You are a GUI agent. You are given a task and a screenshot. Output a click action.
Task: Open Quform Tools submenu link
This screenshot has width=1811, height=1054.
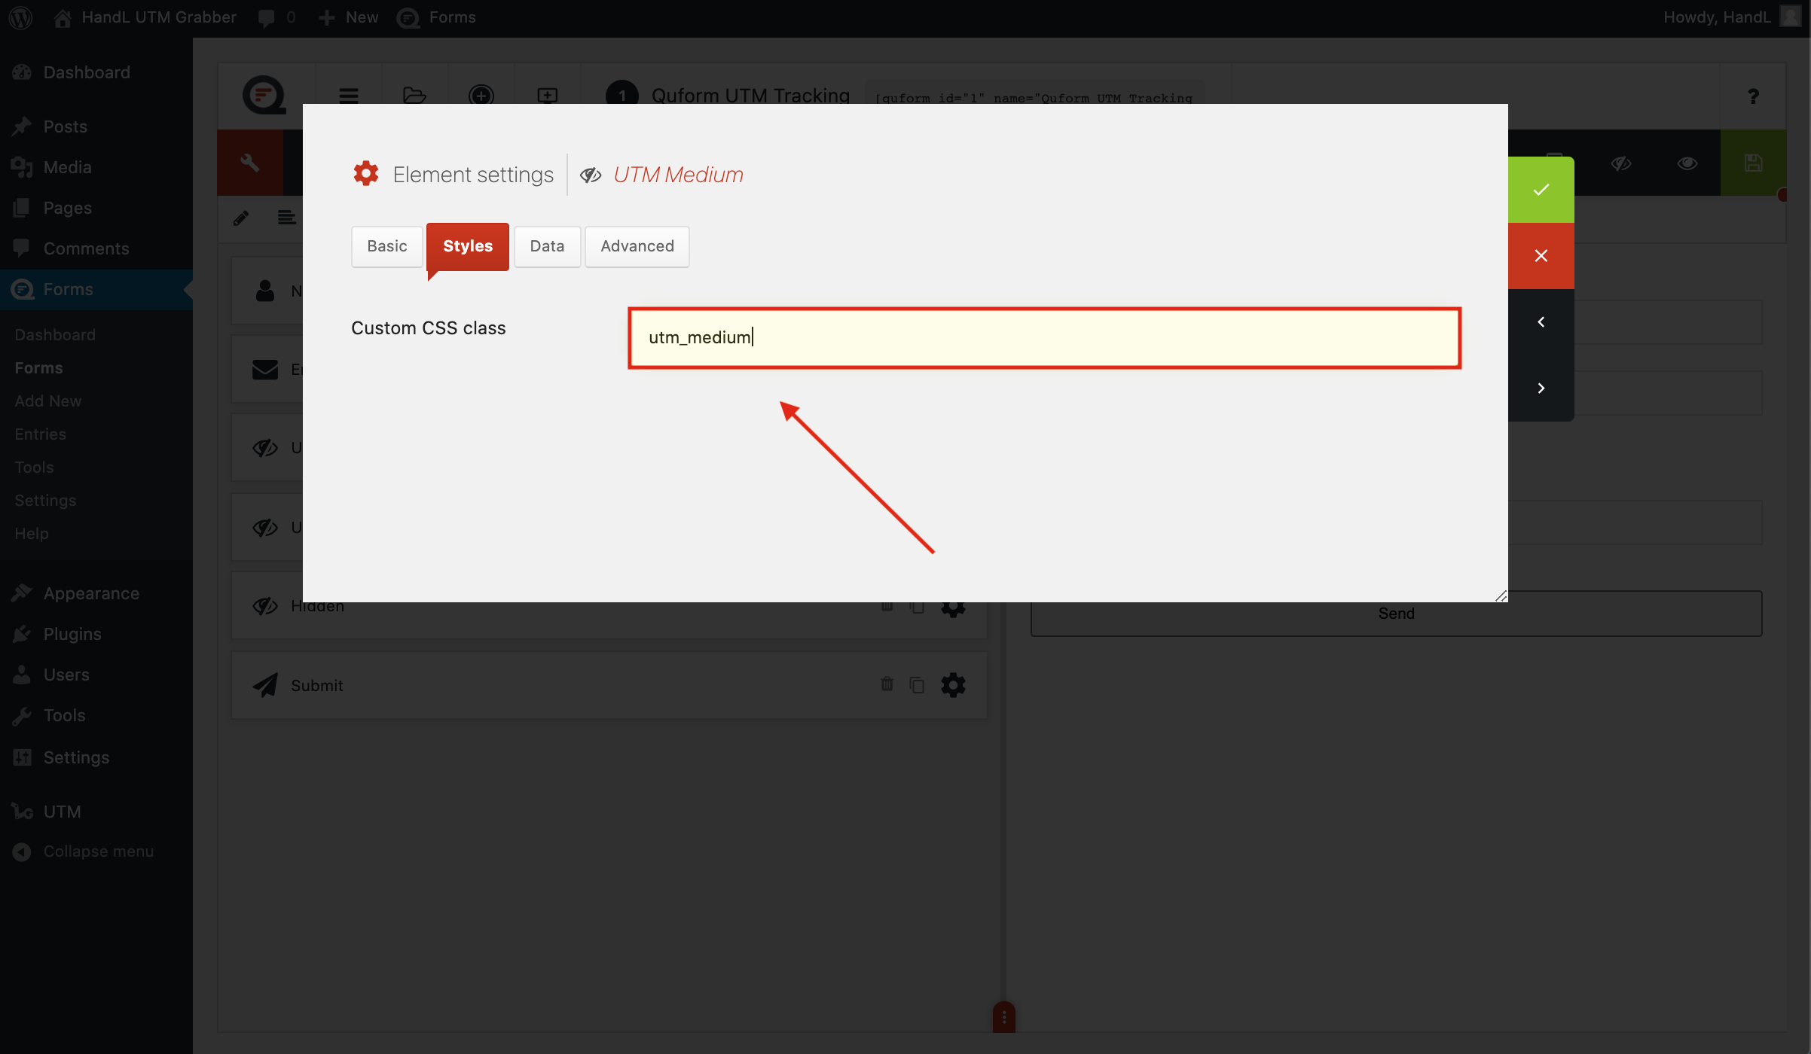35,468
